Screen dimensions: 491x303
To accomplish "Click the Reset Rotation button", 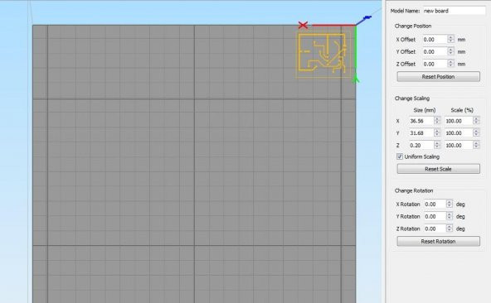I will click(438, 242).
